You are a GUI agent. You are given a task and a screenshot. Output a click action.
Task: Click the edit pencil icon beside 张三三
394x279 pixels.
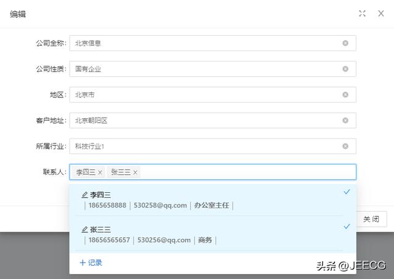84,229
